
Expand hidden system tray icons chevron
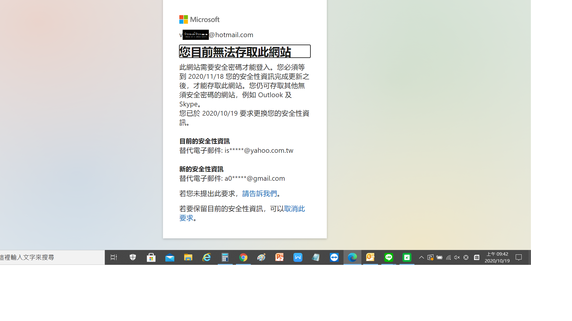(x=421, y=257)
